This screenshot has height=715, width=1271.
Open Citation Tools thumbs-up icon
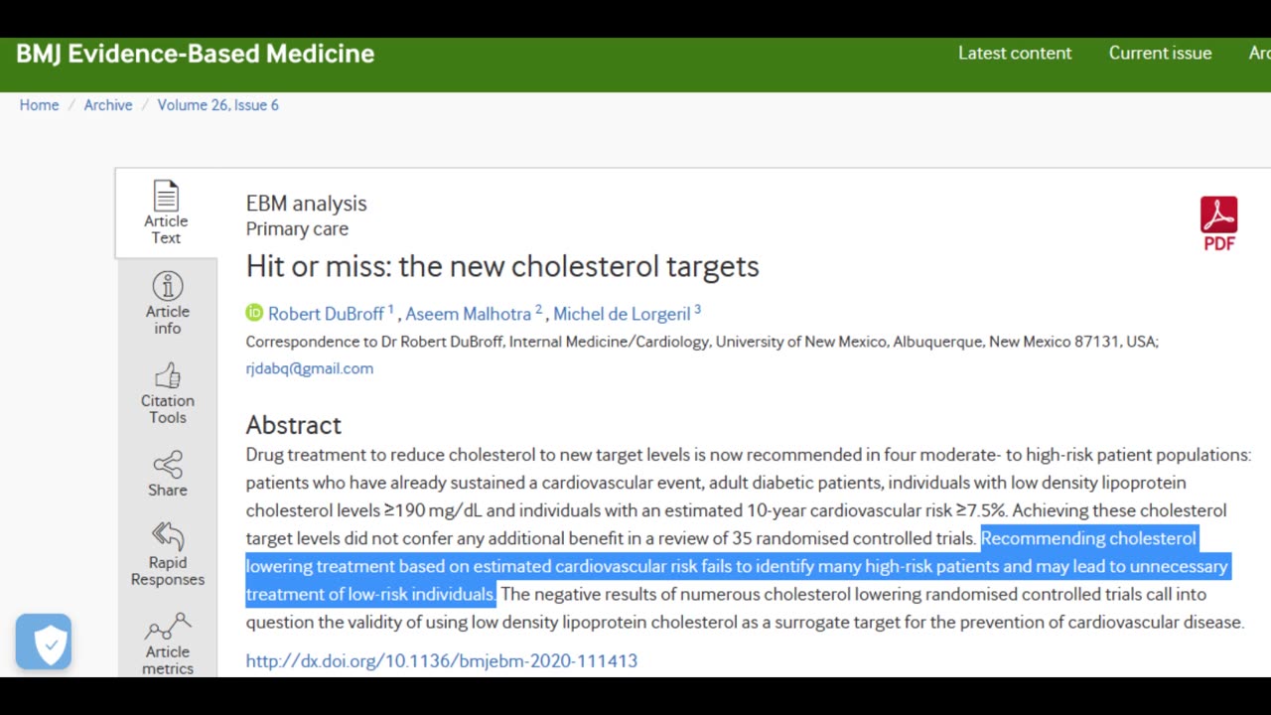coord(167,375)
